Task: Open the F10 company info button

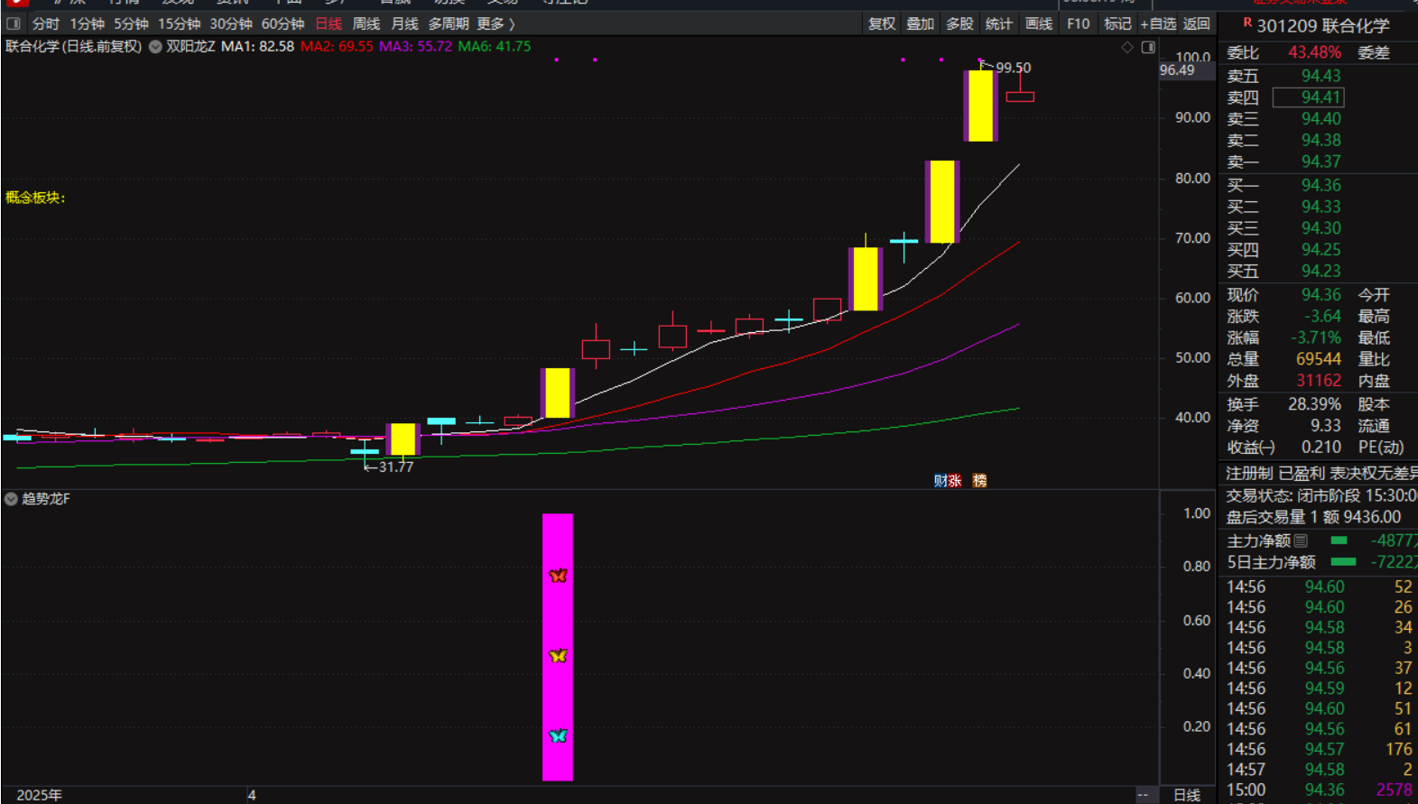Action: click(1078, 23)
